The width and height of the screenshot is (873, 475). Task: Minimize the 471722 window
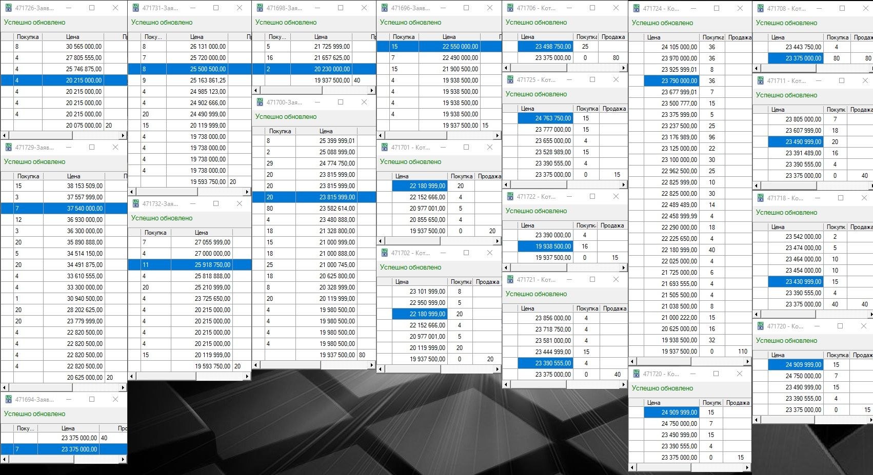pyautogui.click(x=569, y=197)
